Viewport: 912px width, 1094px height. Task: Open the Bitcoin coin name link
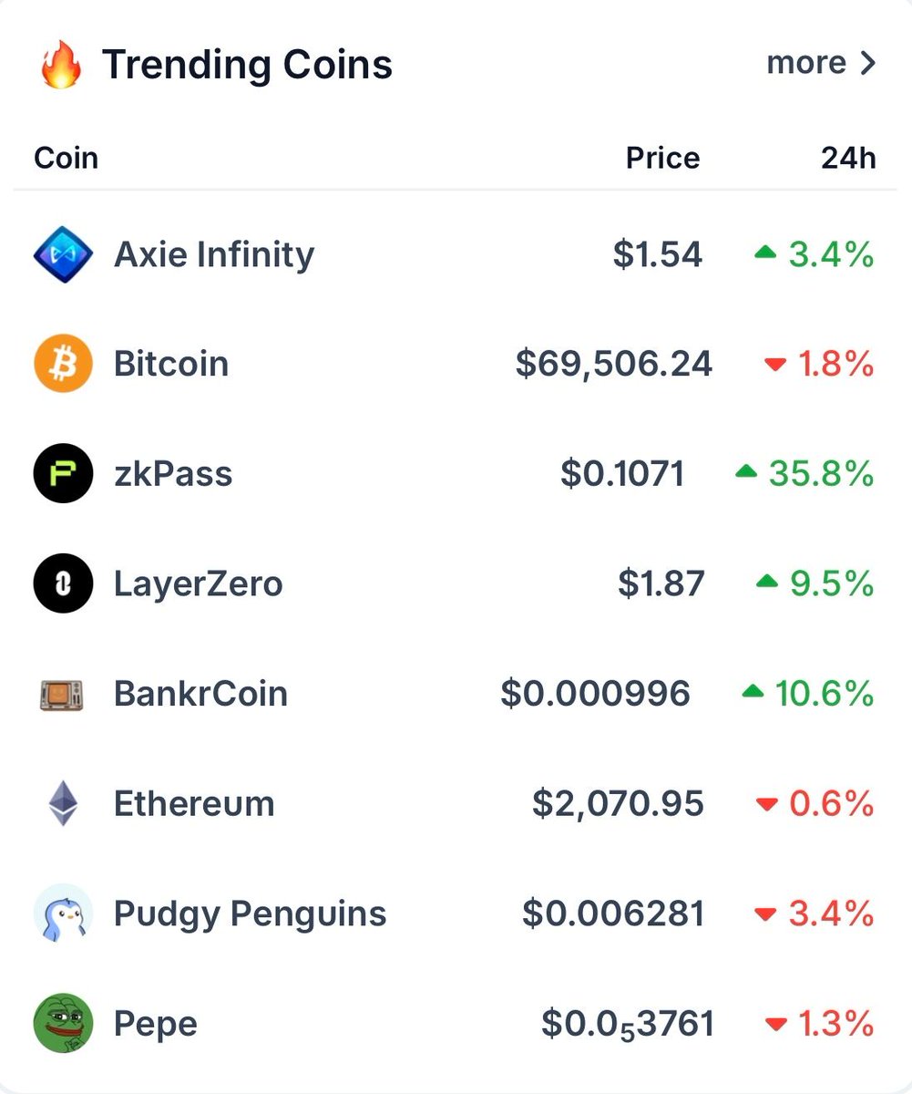pyautogui.click(x=171, y=364)
